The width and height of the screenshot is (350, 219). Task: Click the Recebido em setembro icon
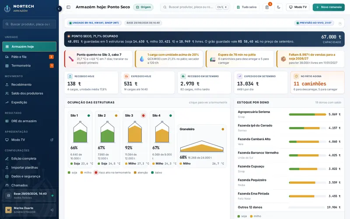tap(183, 76)
